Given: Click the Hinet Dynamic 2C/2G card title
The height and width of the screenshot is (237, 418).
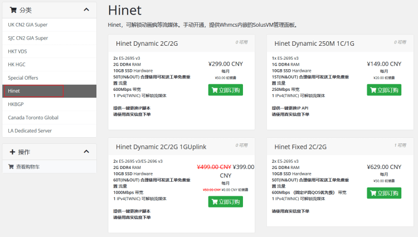Looking at the screenshot, I should tap(147, 43).
